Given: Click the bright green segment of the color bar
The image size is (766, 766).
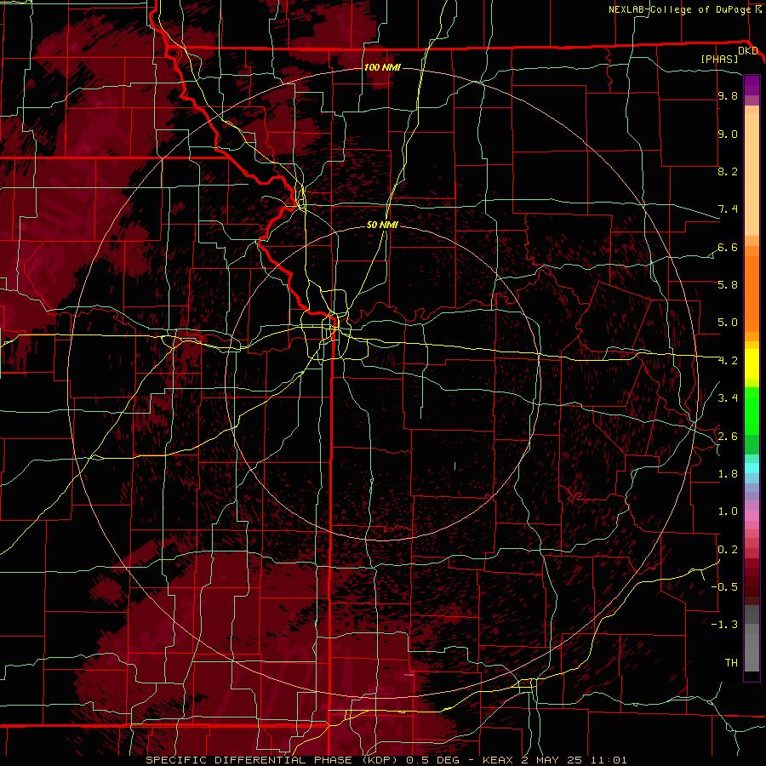Looking at the screenshot, I should [x=752, y=410].
